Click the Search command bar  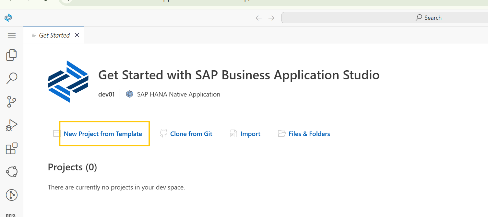coord(385,18)
